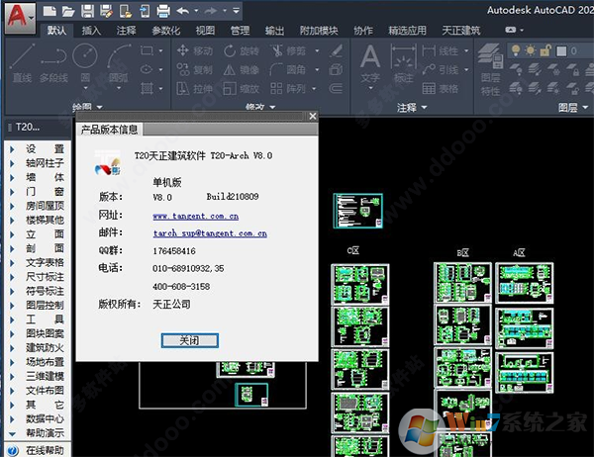Image resolution: width=594 pixels, height=457 pixels.
Task: Click the Save As icon
Action: 107,11
